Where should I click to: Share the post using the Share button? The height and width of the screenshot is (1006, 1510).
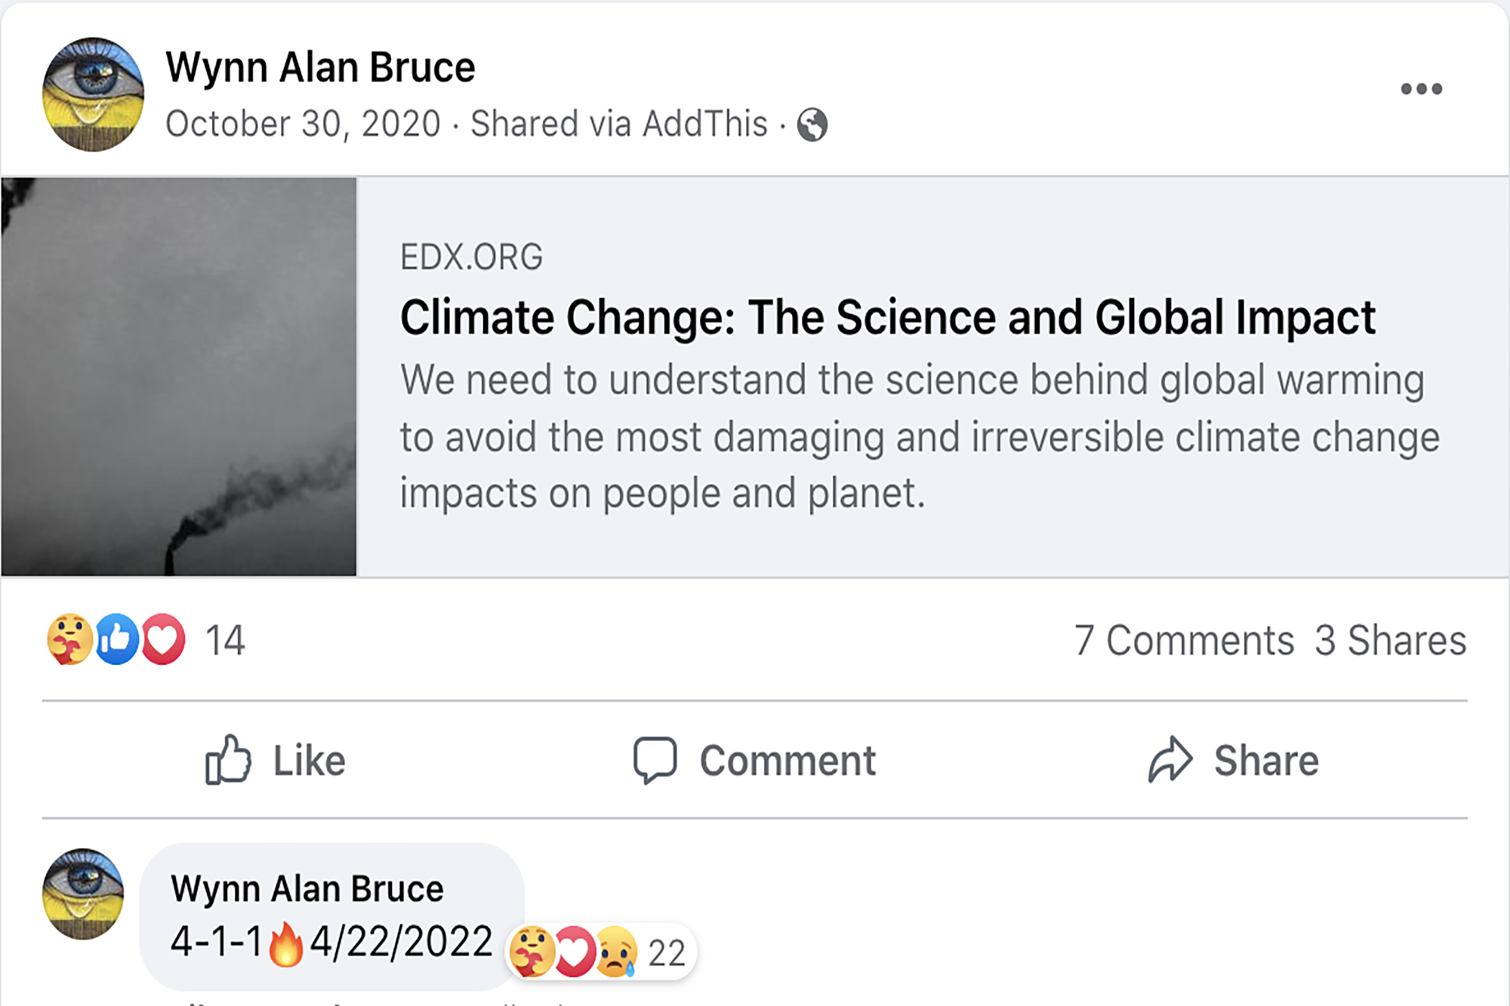[1234, 760]
